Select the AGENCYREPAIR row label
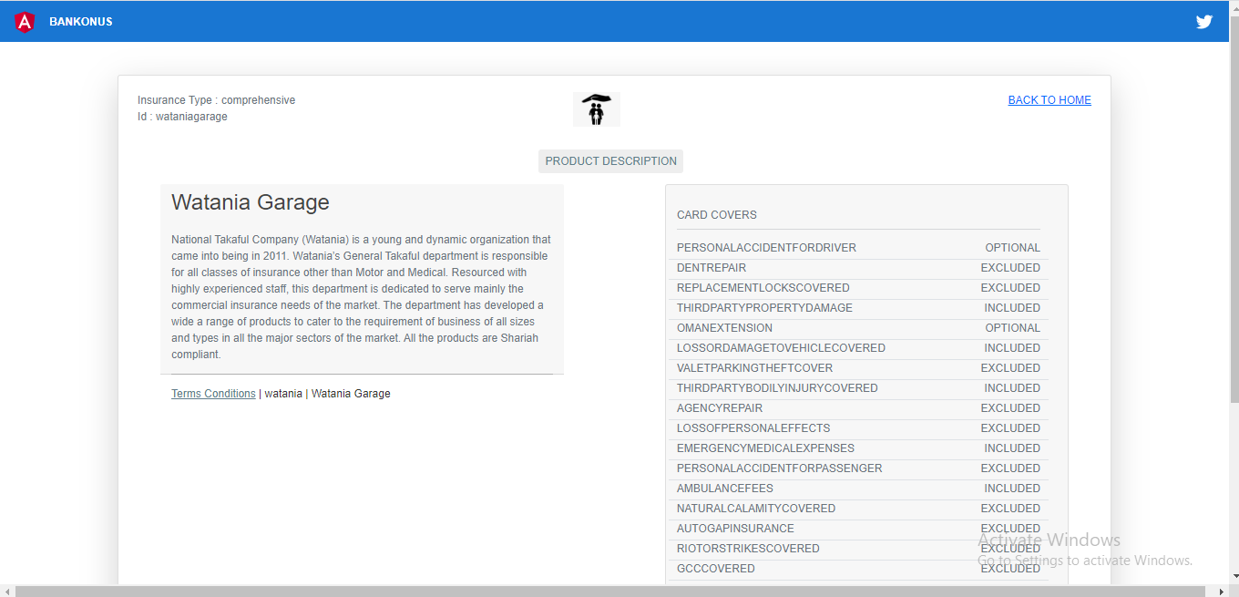This screenshot has height=597, width=1239. click(720, 408)
